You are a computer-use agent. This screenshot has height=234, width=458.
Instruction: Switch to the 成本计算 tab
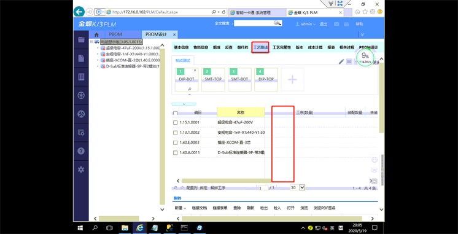coord(315,47)
